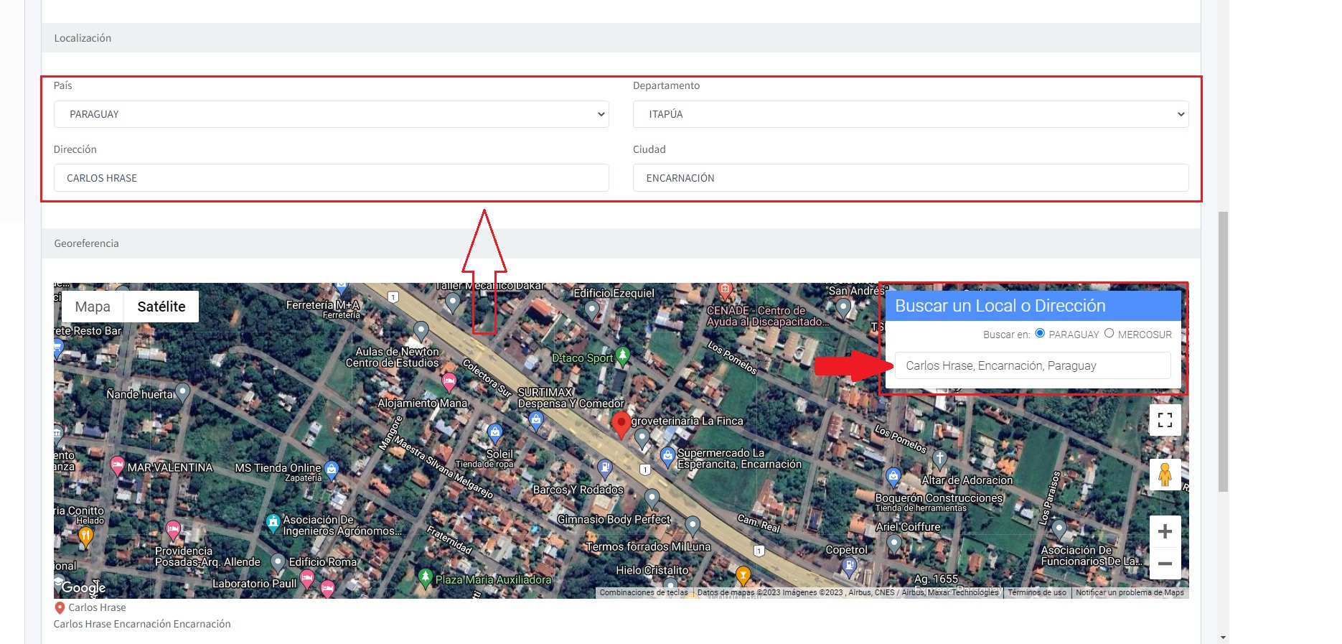Click the red location pin marker
1342x644 pixels.
(621, 424)
